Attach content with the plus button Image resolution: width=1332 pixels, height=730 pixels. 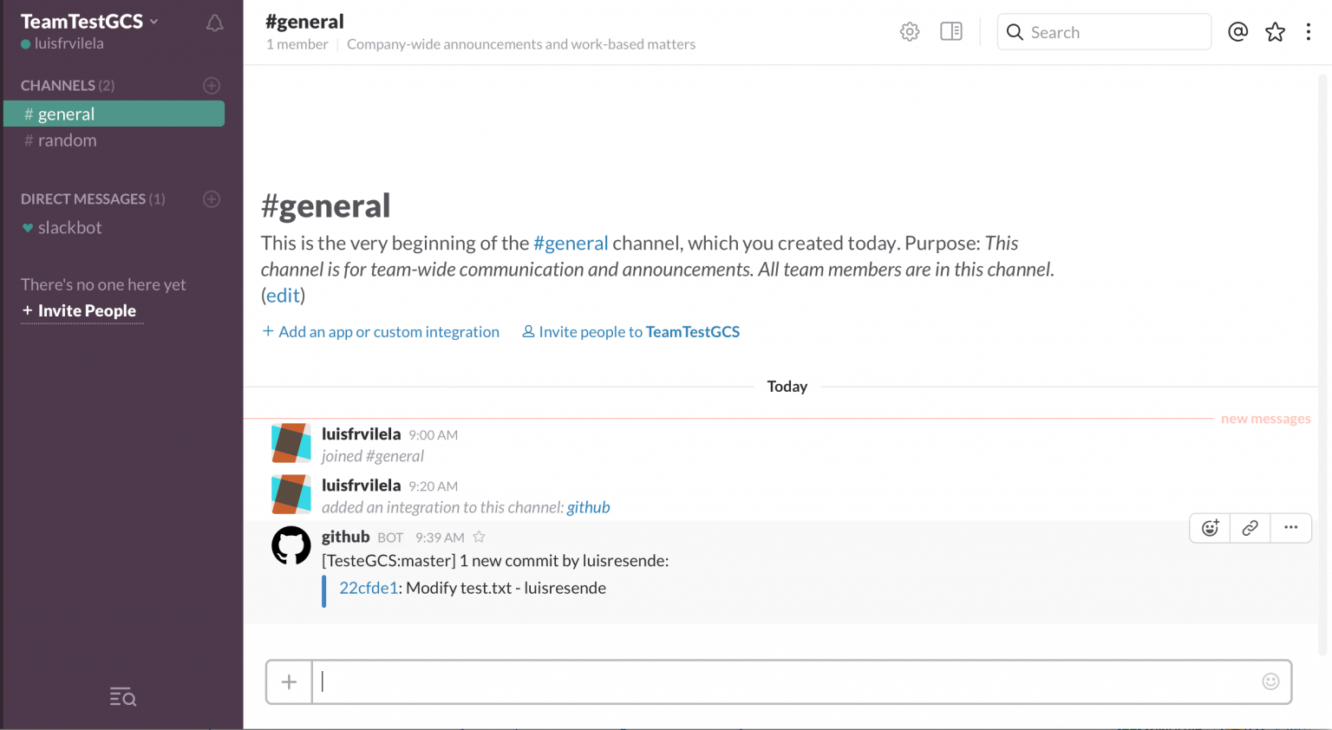pos(289,682)
